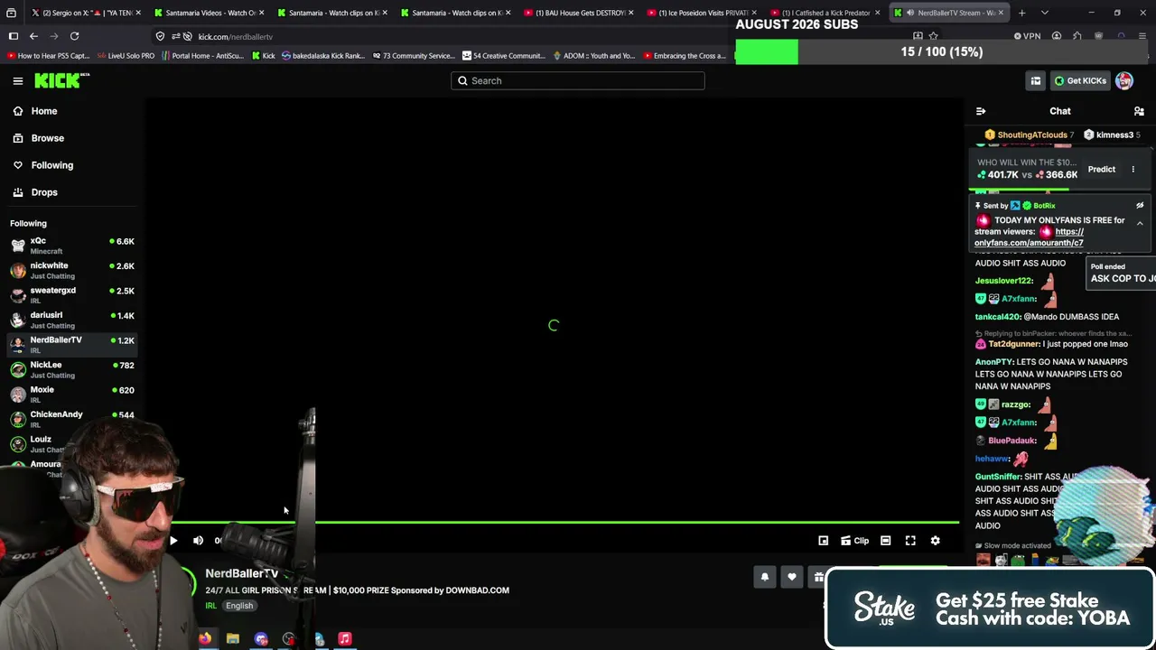Hide the pinned BotRix message
Viewport: 1156px width, 650px height.
coord(1140,206)
